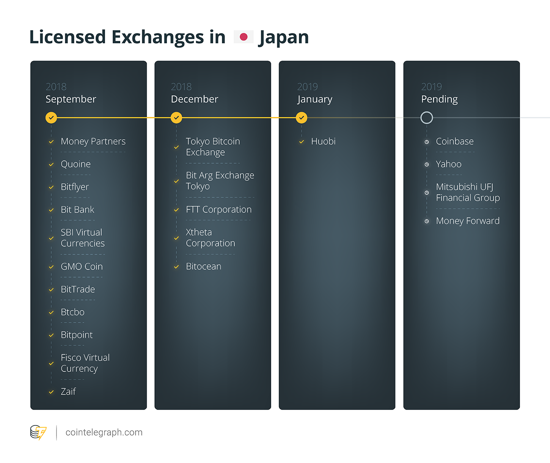
Task: Toggle the empty Pending circle marker
Action: (427, 118)
